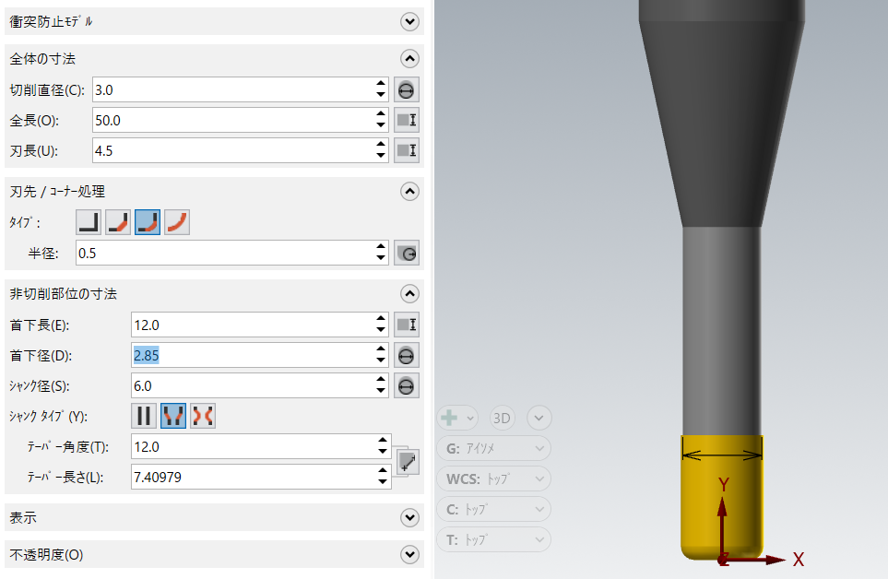Click the diameter icon beside 切削直径(C)
Image resolution: width=888 pixels, height=579 pixels.
pos(407,89)
